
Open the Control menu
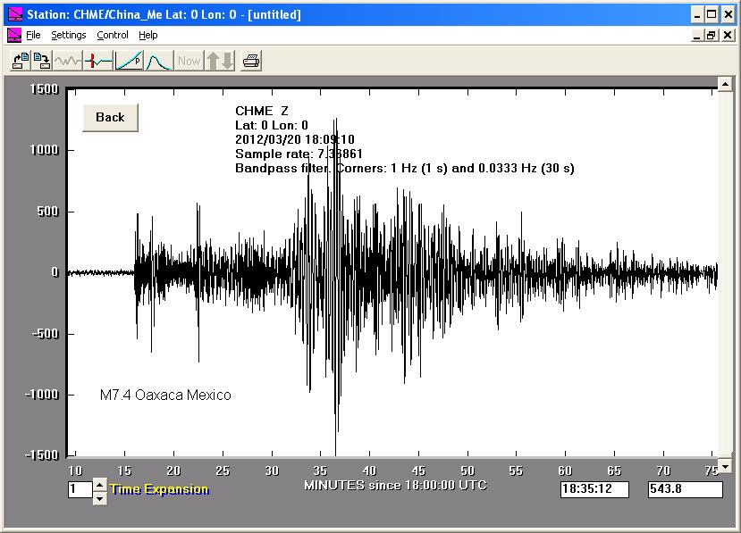(x=113, y=35)
